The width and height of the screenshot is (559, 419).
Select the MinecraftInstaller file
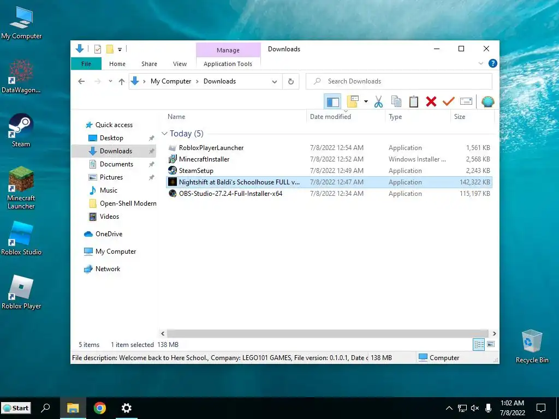tap(329, 159)
